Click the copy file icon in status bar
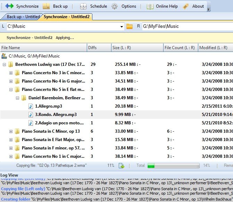 click(x=122, y=165)
